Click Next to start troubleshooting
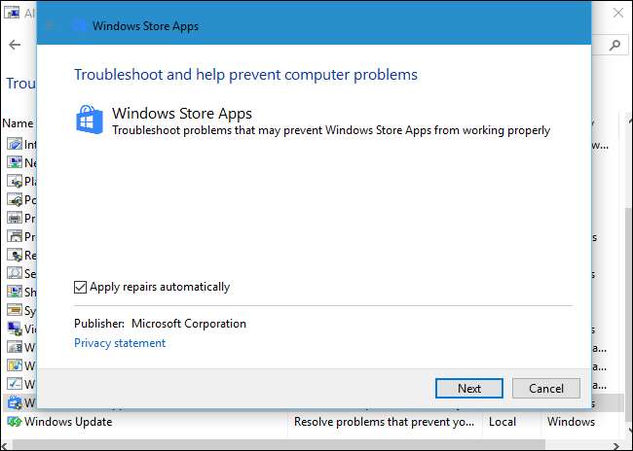Viewport: 633px width, 451px height. pyautogui.click(x=469, y=388)
